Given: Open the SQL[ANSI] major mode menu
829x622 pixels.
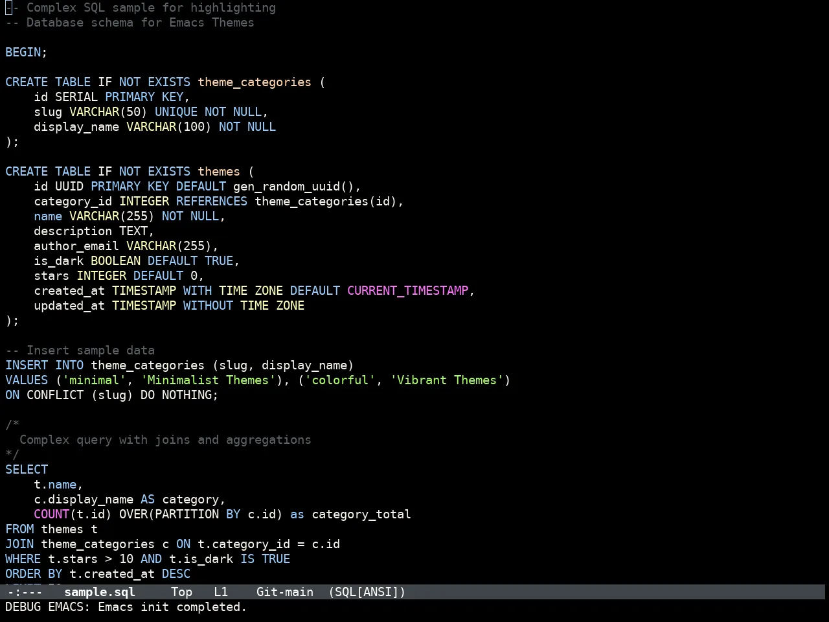Looking at the screenshot, I should (x=367, y=592).
